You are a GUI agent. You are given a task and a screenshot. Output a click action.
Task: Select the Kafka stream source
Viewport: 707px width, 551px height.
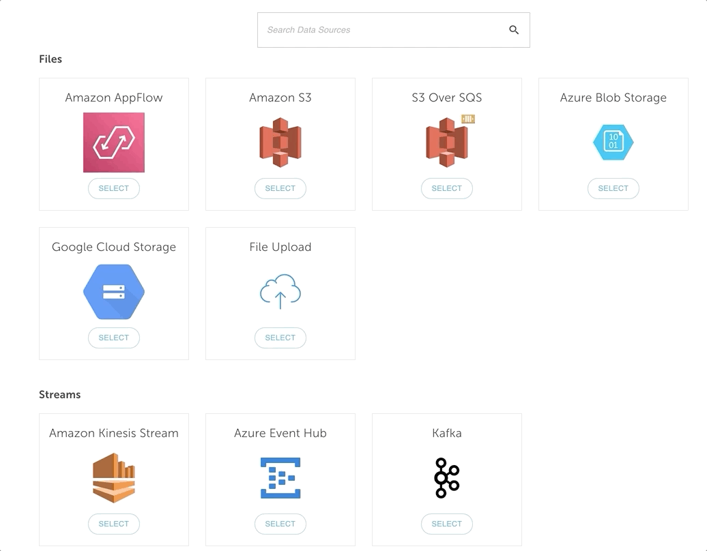[x=446, y=524]
